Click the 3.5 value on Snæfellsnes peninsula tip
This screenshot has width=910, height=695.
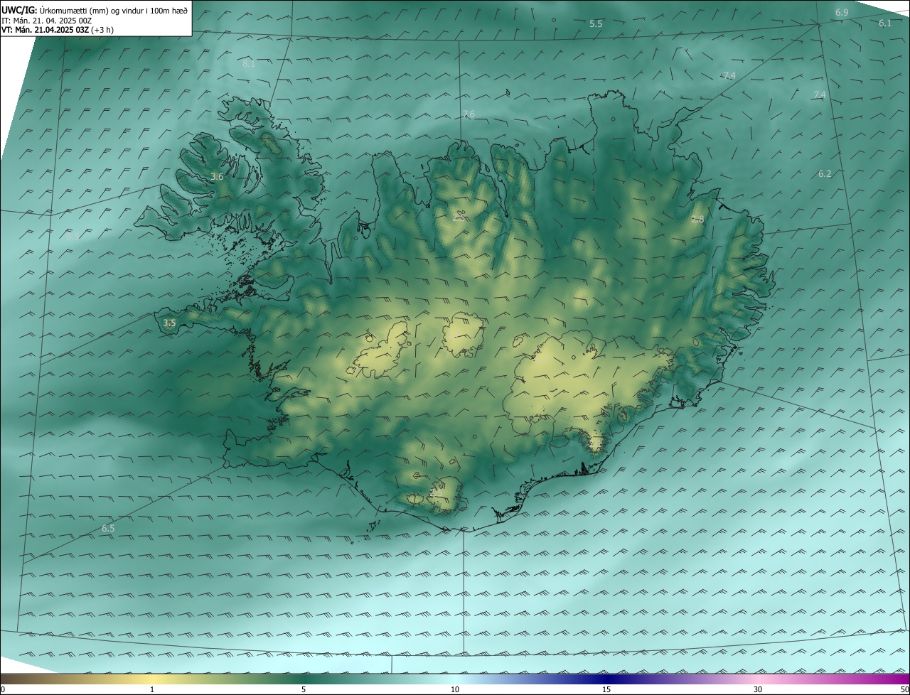[169, 323]
